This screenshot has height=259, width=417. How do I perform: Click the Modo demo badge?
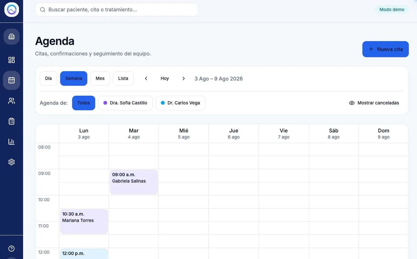[392, 10]
